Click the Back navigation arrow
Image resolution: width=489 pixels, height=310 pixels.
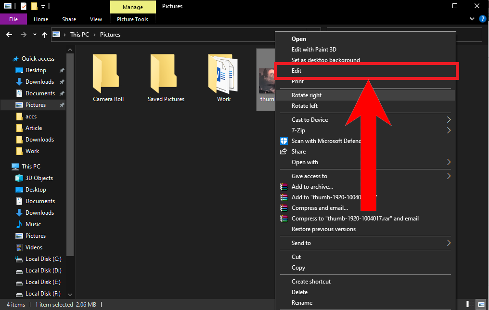(x=9, y=35)
